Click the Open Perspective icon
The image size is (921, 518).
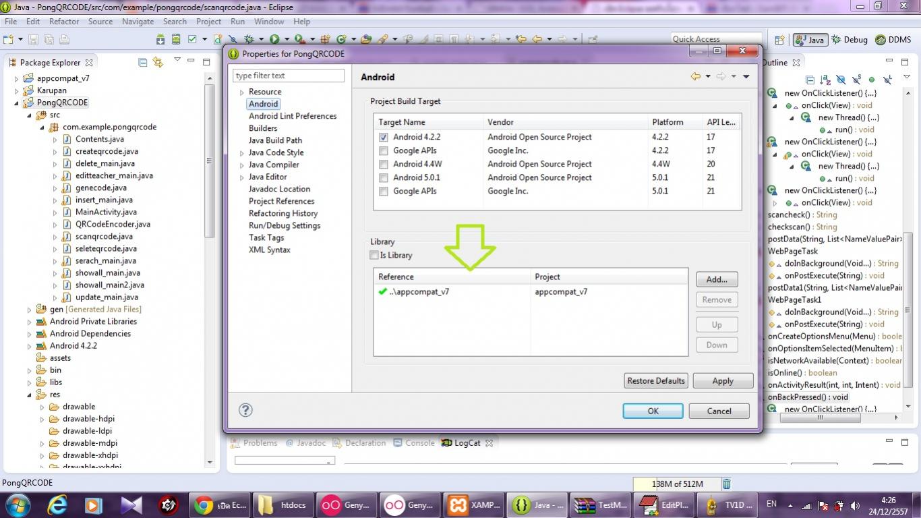[x=779, y=40]
